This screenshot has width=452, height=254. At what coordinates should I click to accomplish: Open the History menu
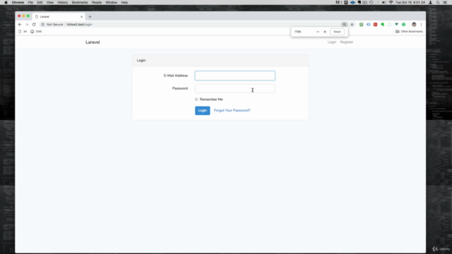pos(63,2)
